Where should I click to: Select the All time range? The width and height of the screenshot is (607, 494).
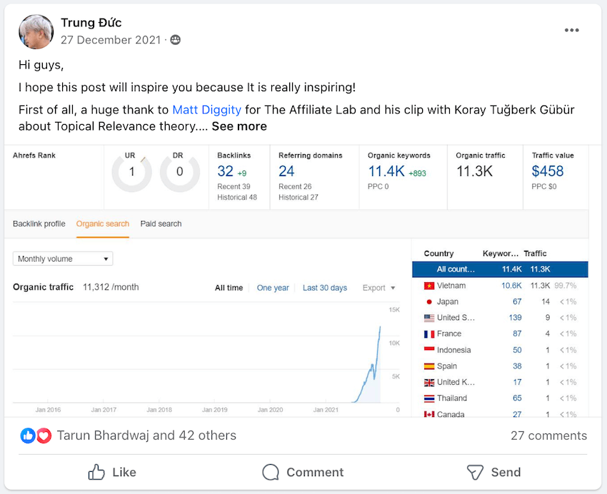(x=229, y=288)
